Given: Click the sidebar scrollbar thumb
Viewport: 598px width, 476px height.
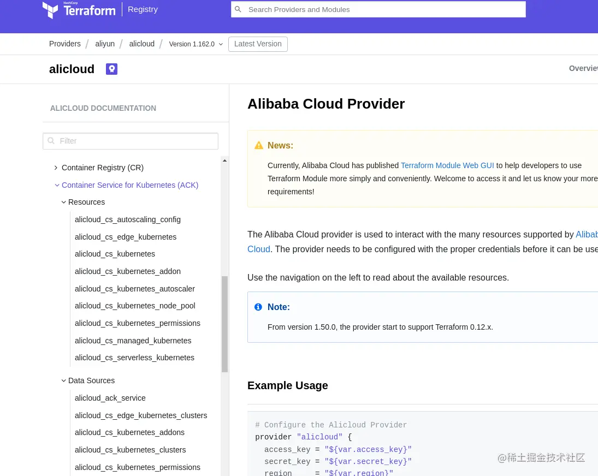Looking at the screenshot, I should tap(224, 324).
